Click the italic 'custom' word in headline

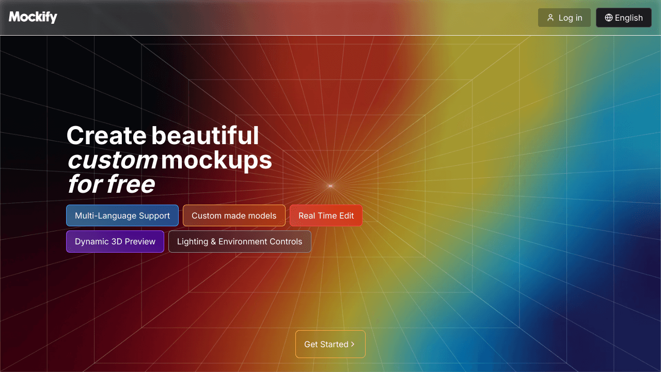pos(113,160)
